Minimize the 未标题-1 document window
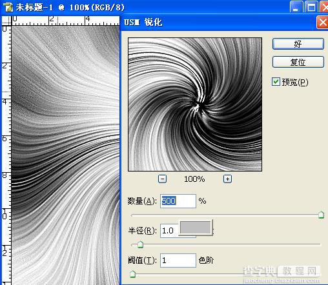Screen dimensions: 328x285 point(296,7)
